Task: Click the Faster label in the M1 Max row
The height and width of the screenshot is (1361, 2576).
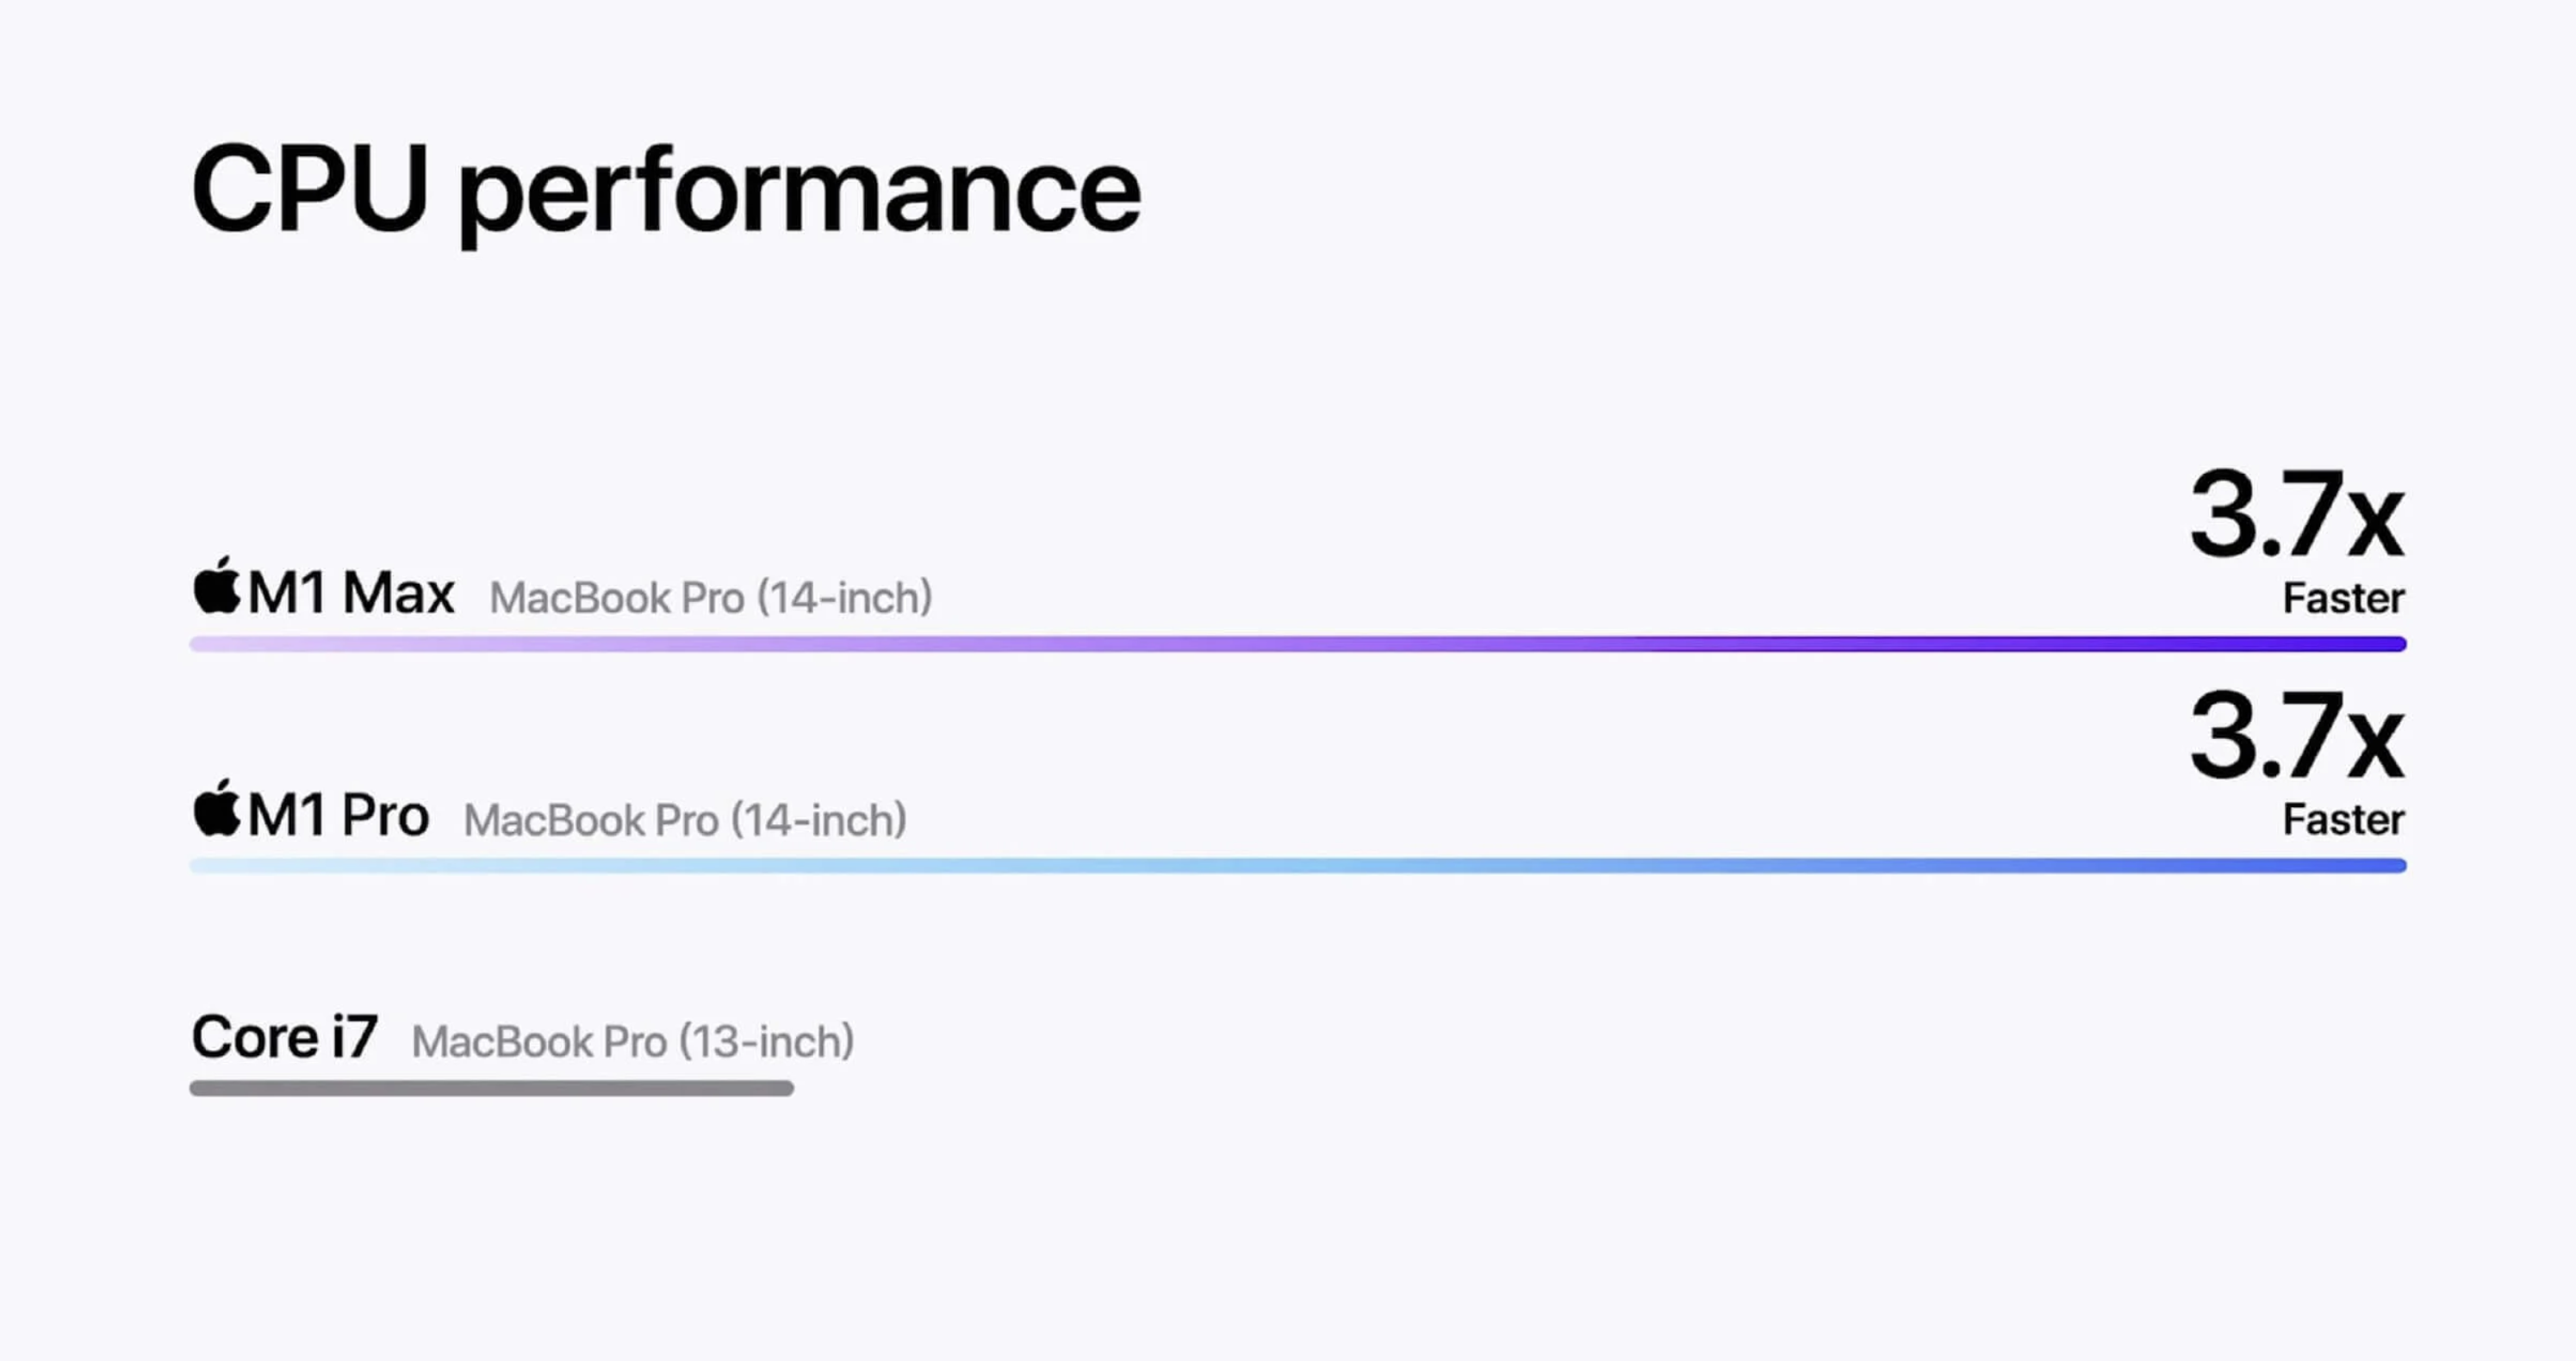Action: pos(2343,599)
